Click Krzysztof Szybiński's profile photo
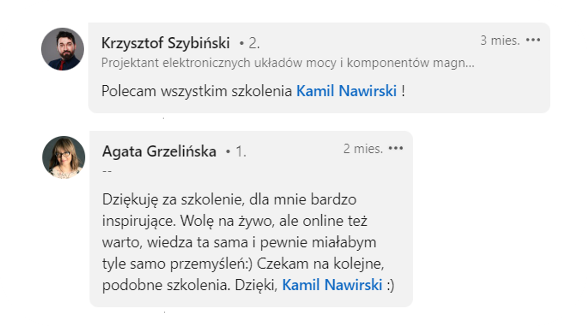This screenshot has height=326, width=587. point(63,49)
